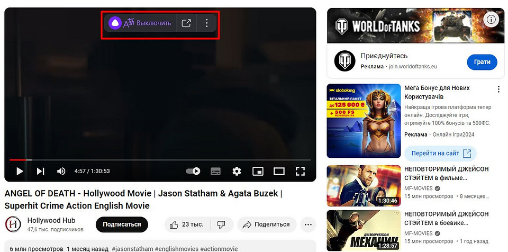The image size is (508, 252).
Task: Click the #jasonstatham hashtag link
Action: tap(132, 249)
